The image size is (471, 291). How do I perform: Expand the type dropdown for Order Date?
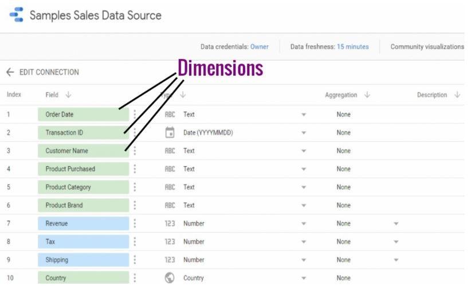[x=304, y=115]
